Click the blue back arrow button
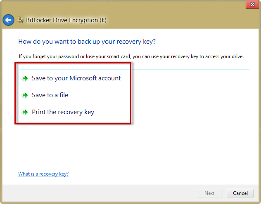Viewport: 261px width, 204px height. point(8,20)
